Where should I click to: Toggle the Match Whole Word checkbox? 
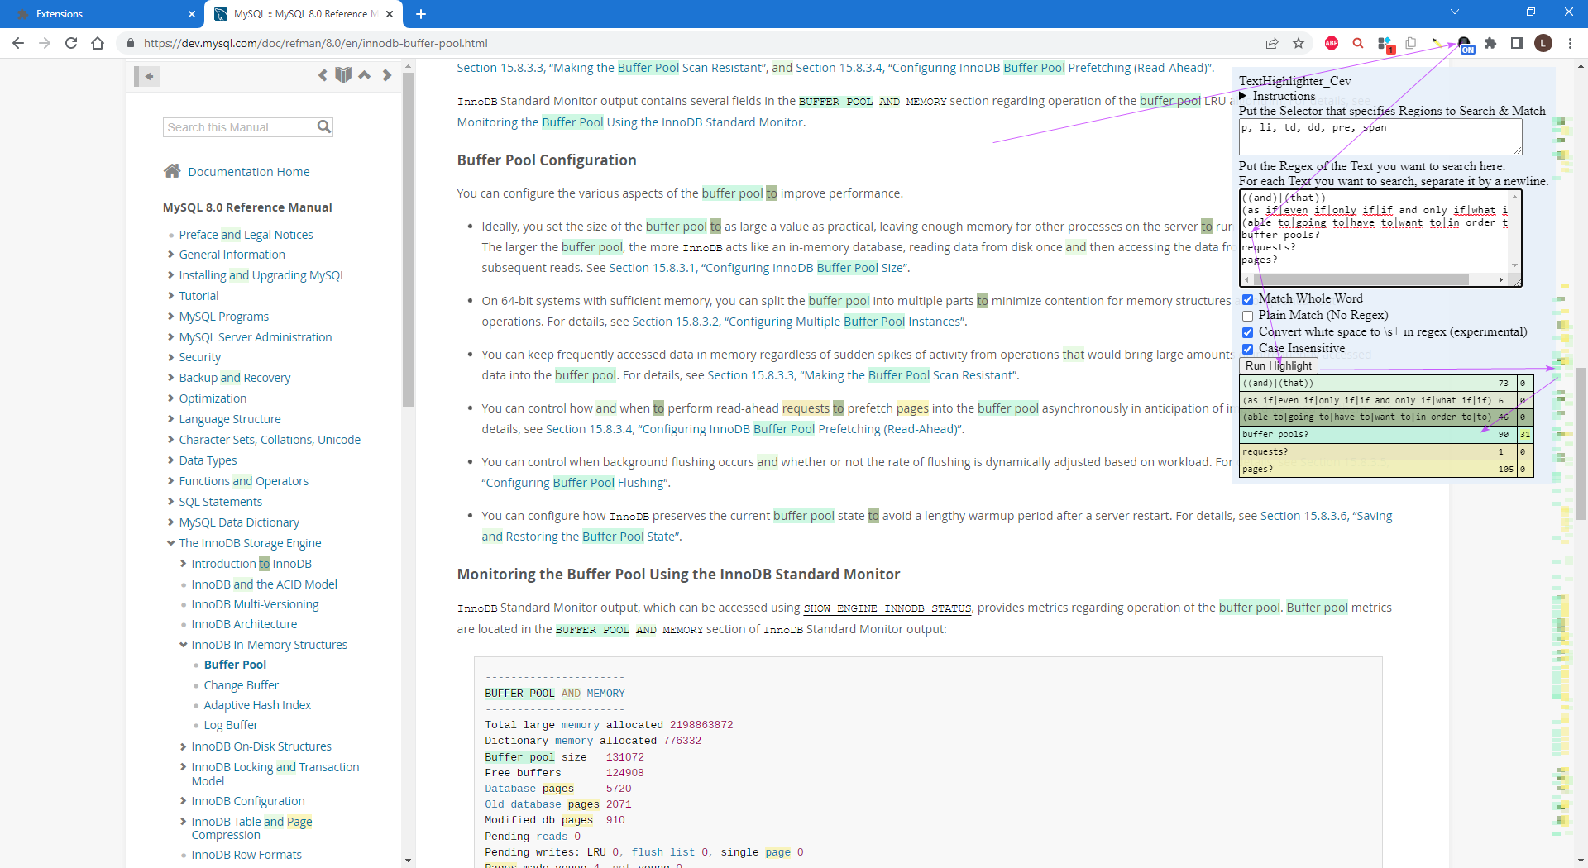[1247, 299]
